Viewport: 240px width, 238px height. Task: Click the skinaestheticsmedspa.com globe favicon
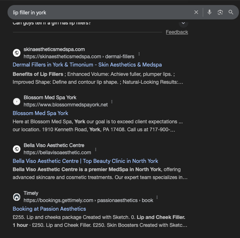click(17, 53)
